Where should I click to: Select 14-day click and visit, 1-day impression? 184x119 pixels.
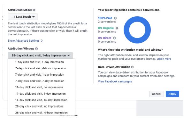[x=41, y=94]
